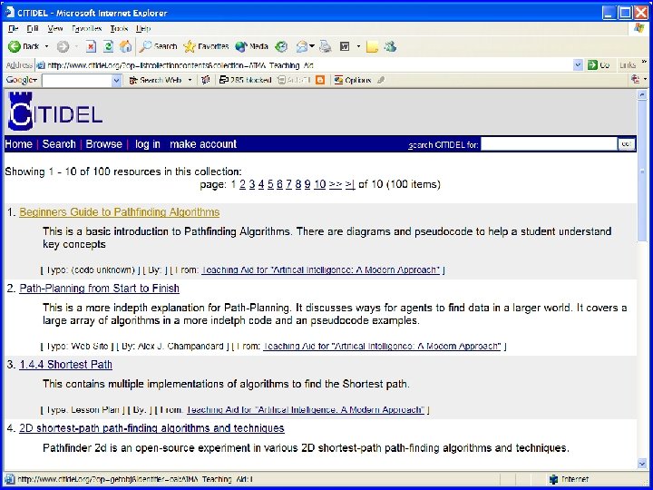
Task: Click the next page >> link
Action: click(336, 184)
